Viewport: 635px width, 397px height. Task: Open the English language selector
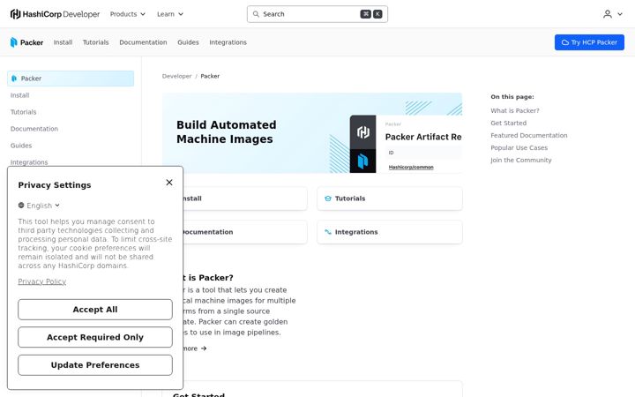[39, 206]
